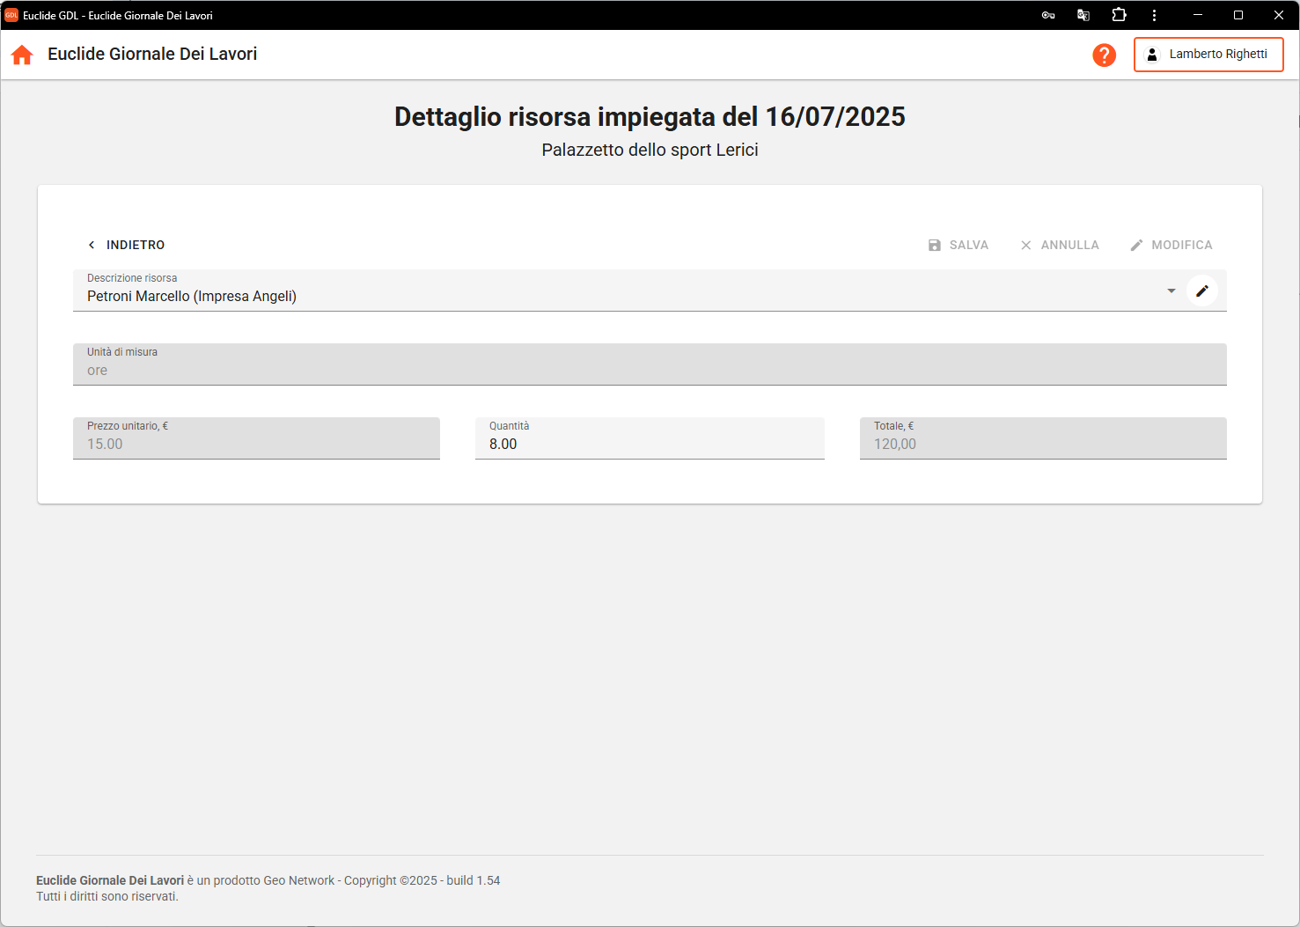
Task: Open the translate icon in title bar
Action: [1083, 15]
